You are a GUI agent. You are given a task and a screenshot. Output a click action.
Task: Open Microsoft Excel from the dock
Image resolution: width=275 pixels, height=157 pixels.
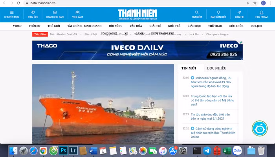[x=227, y=150]
